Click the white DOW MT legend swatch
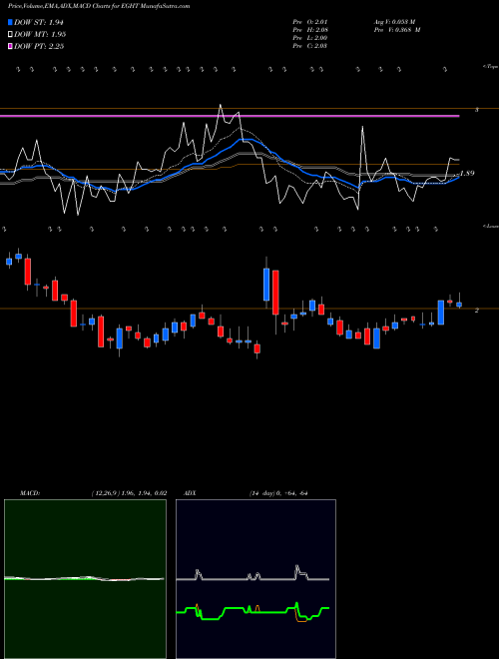The image size is (499, 659). coord(10,34)
